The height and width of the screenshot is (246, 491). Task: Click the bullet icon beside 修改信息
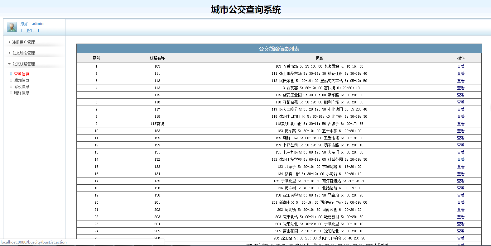11,87
